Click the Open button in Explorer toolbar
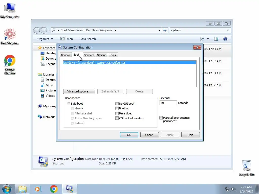259x194 pixels. coord(67,39)
